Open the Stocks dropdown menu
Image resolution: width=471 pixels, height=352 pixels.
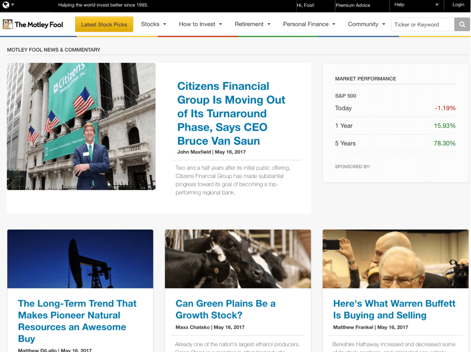click(x=153, y=24)
